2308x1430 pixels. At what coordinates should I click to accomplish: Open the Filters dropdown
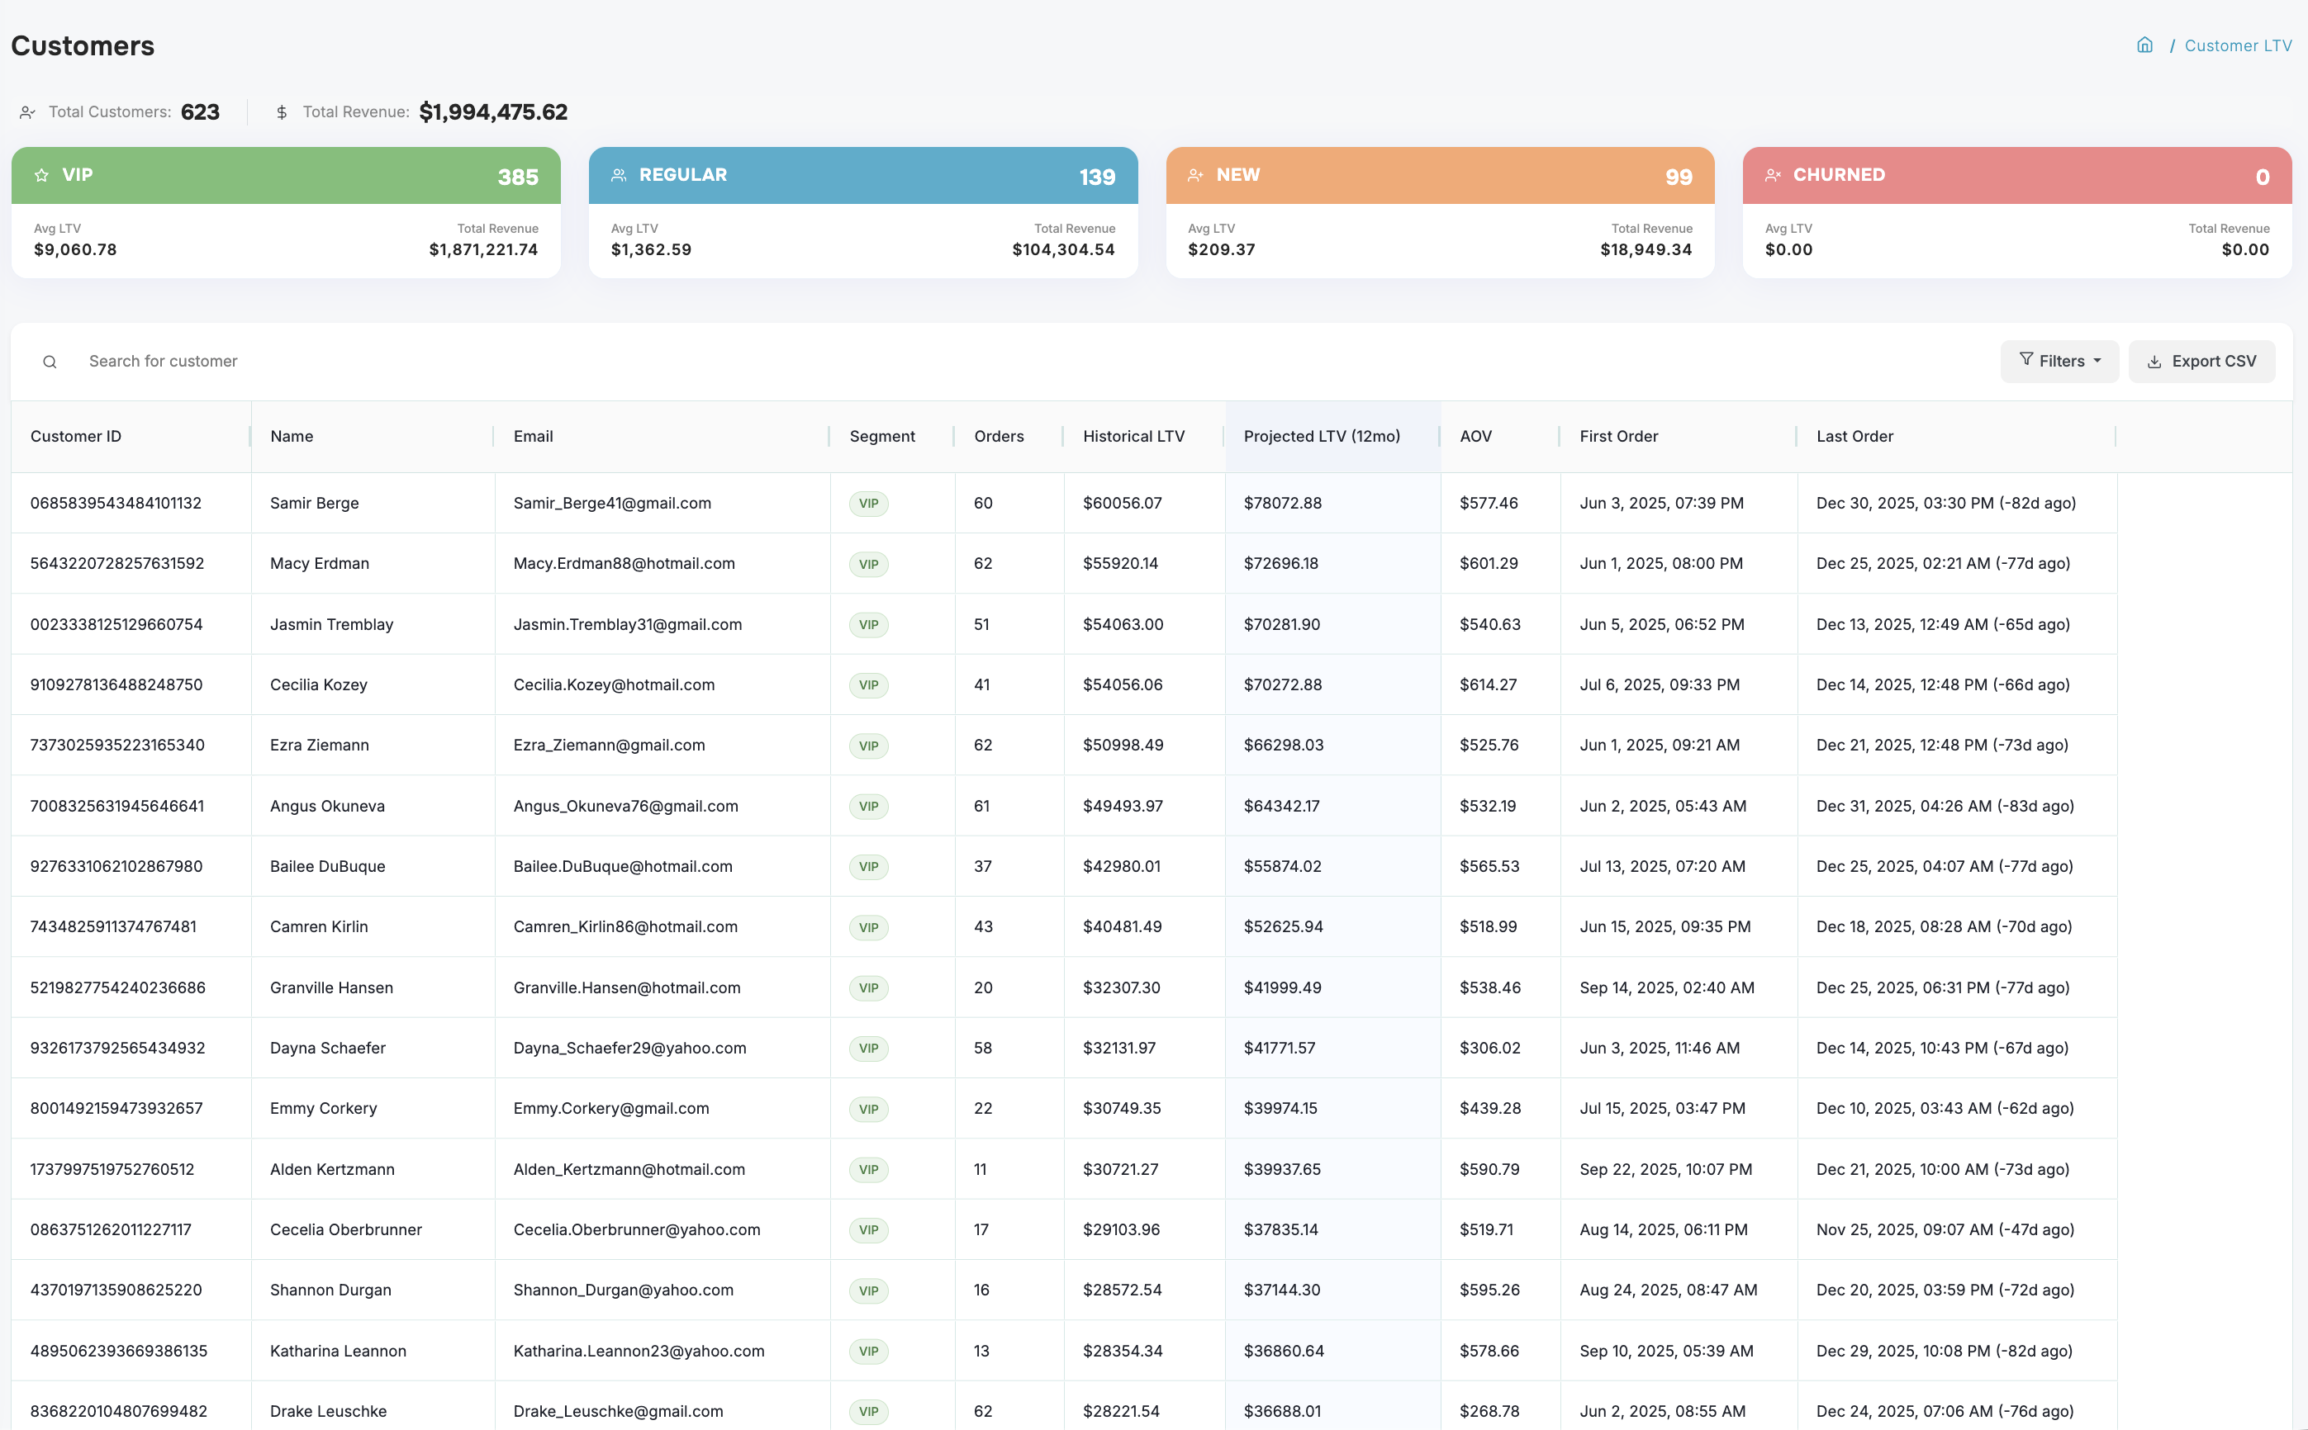[2059, 360]
